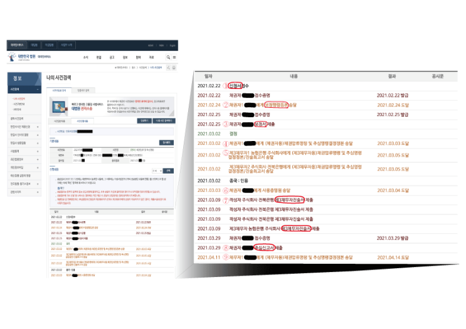Click '2021.02.25 발급' result in enlarged table
This screenshot has width=466, height=329.
tap(392, 115)
